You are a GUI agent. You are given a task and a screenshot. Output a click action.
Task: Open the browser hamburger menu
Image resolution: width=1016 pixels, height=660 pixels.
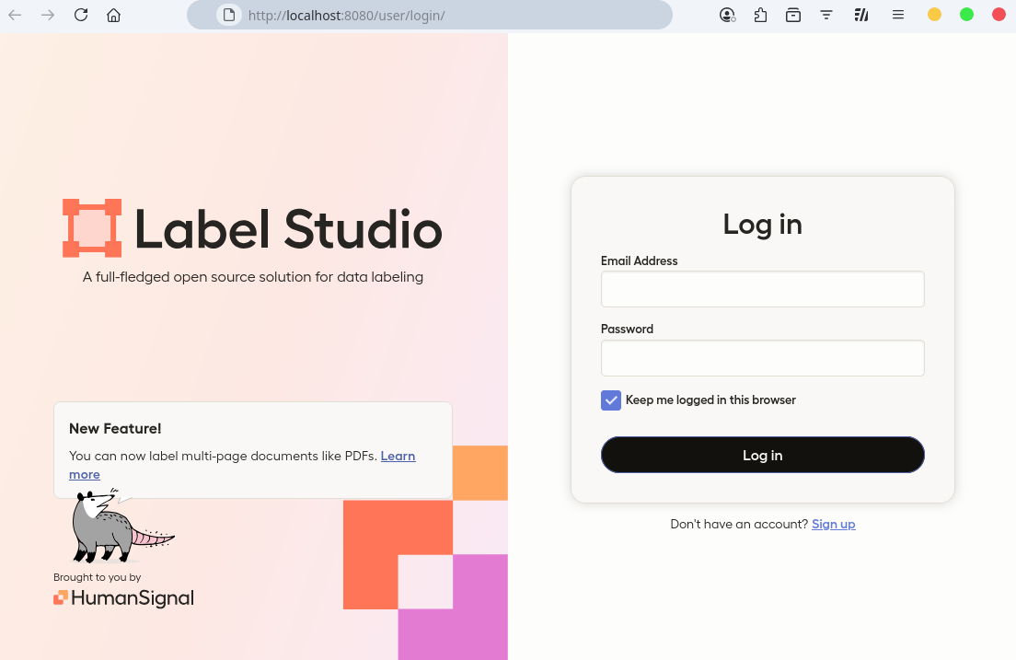[x=898, y=15]
